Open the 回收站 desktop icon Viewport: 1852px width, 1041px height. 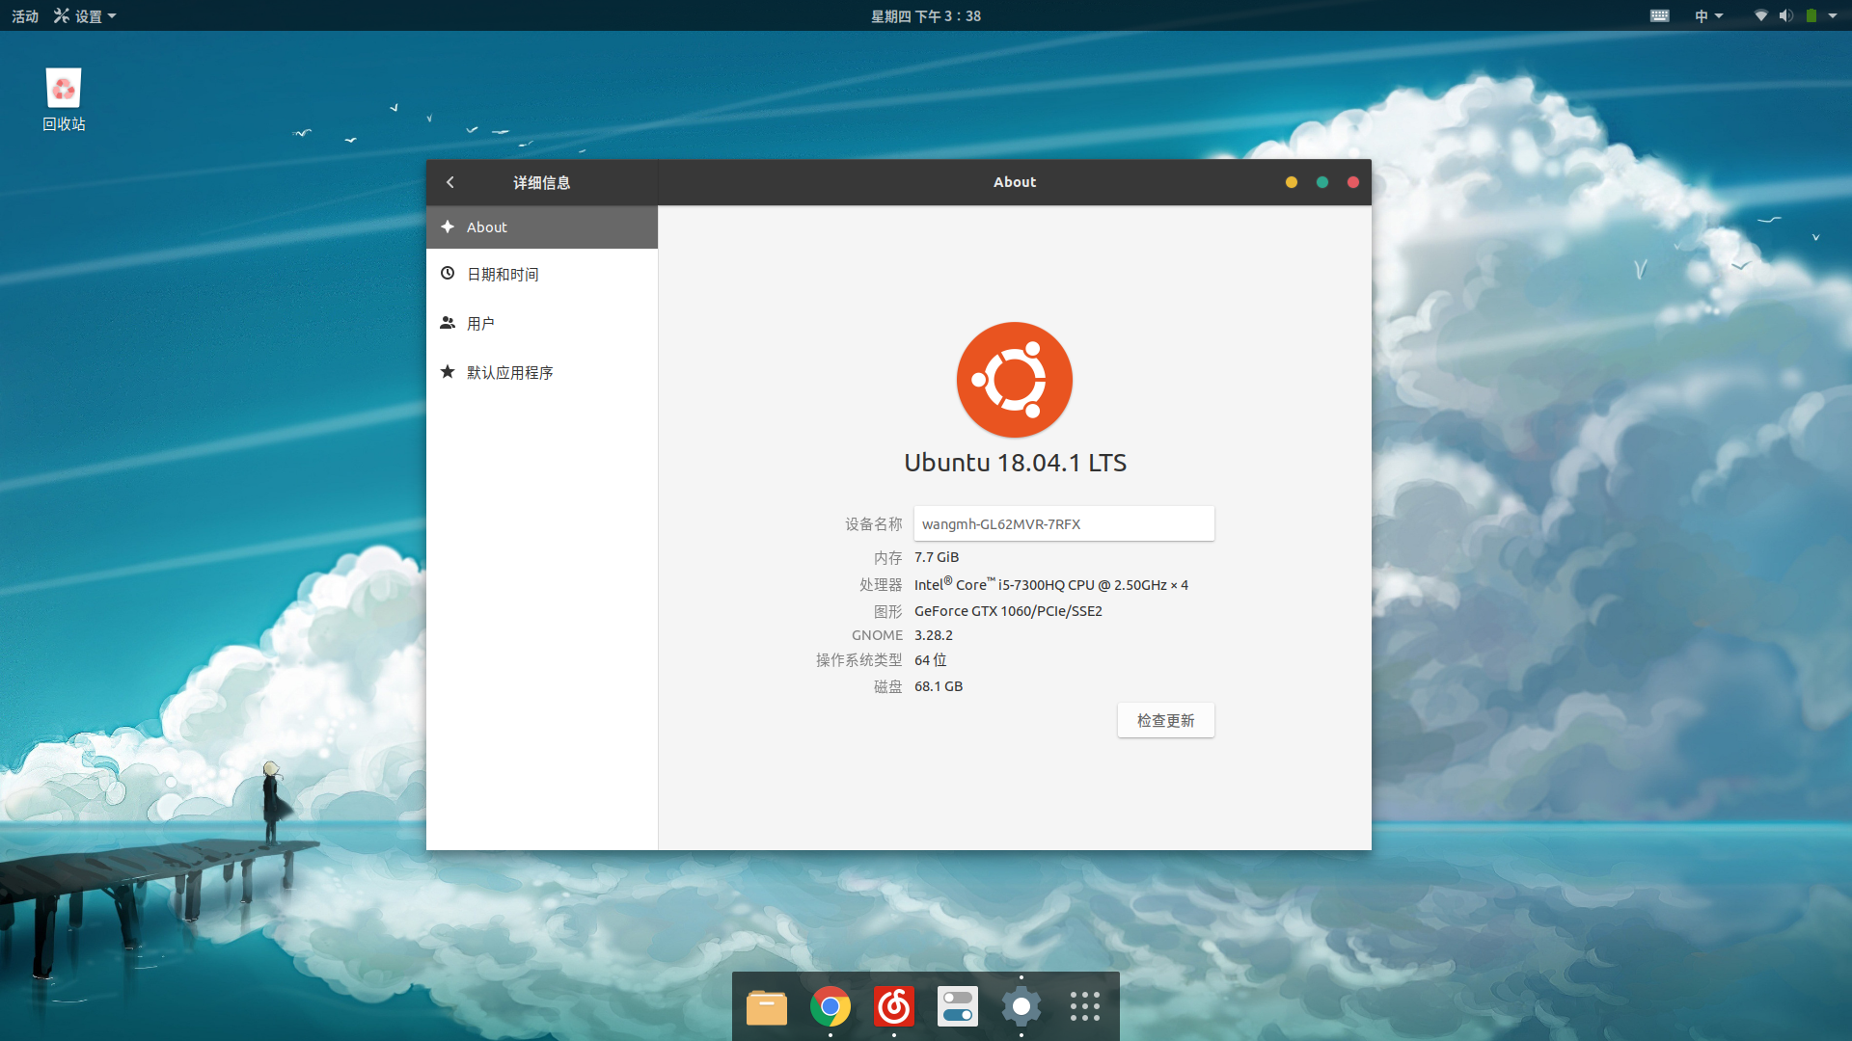[x=64, y=99]
